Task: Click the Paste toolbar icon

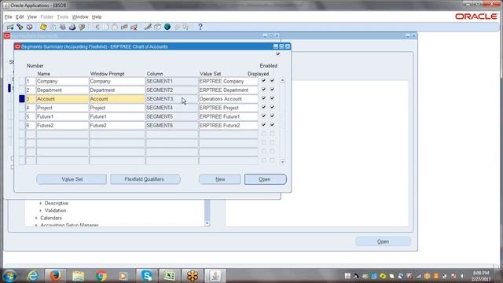Action: 115,27
